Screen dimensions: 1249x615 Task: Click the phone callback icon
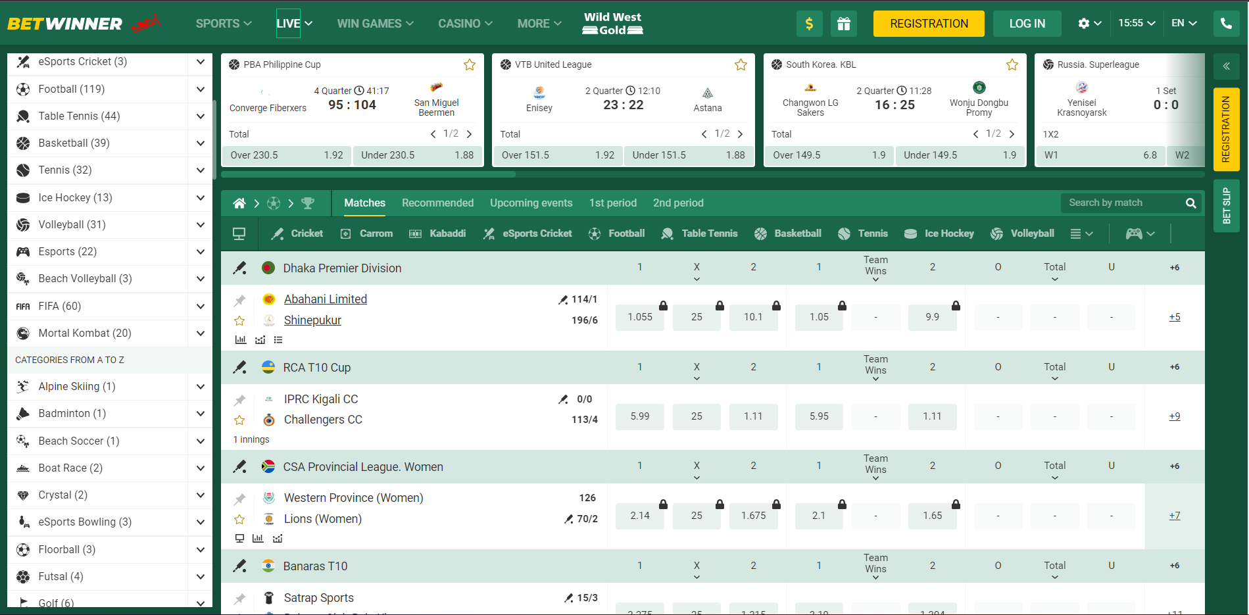(x=1226, y=24)
